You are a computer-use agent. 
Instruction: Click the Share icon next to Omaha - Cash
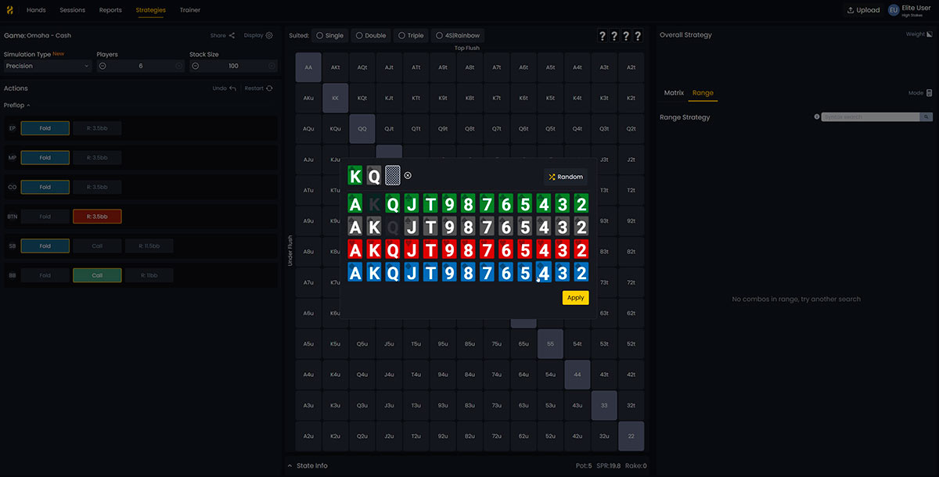[232, 35]
